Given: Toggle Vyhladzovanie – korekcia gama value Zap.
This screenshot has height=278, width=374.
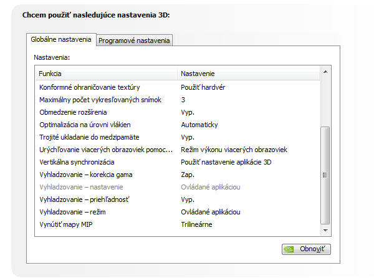Looking at the screenshot, I should (x=188, y=175).
